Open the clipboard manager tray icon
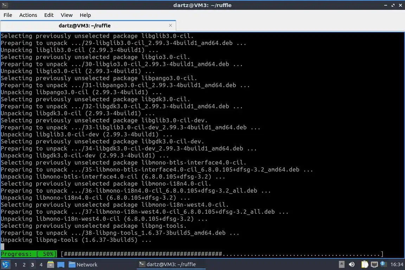This screenshot has height=270, width=405. click(365, 264)
